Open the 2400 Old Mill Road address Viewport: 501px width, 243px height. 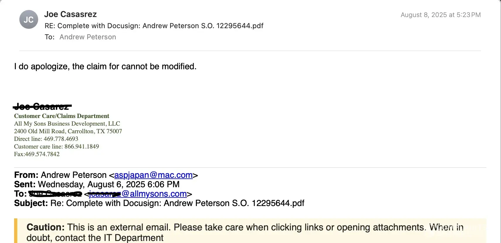coord(68,131)
